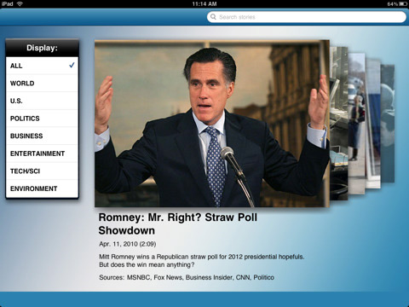Open the last story thumbnail in stack

coord(388,124)
